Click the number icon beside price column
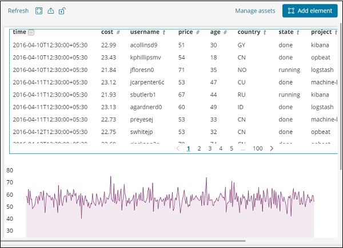The height and width of the screenshot is (248, 343). click(x=197, y=32)
